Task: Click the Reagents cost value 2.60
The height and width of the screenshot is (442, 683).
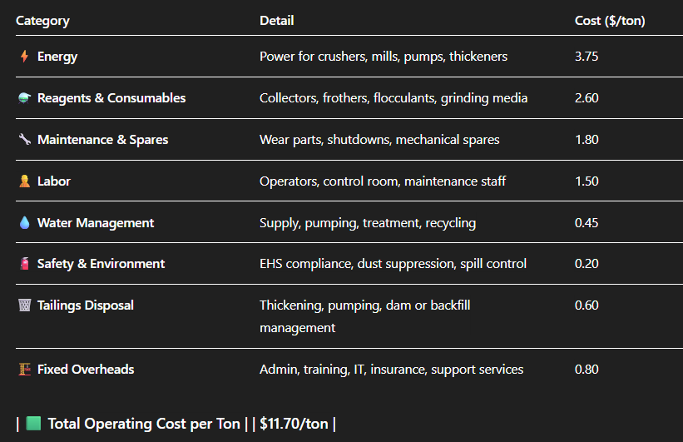Action: [586, 98]
